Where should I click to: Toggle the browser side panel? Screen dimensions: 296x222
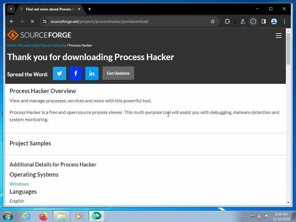(264, 21)
